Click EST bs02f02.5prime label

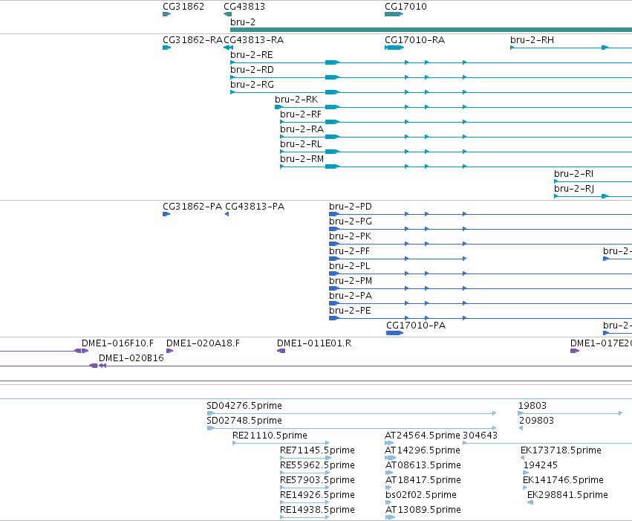(421, 495)
